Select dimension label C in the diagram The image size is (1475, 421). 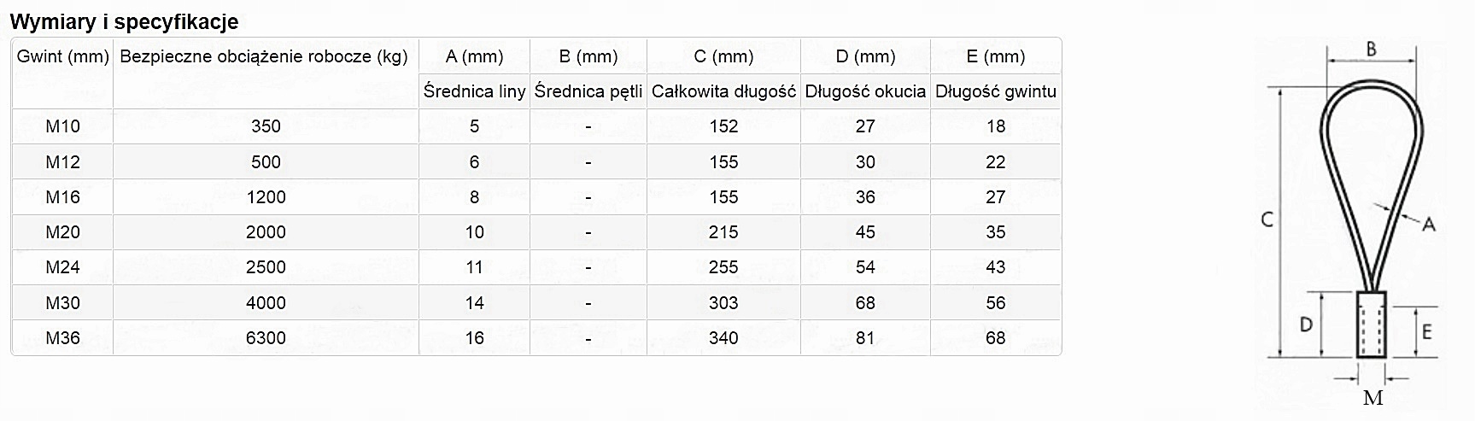click(x=1267, y=219)
